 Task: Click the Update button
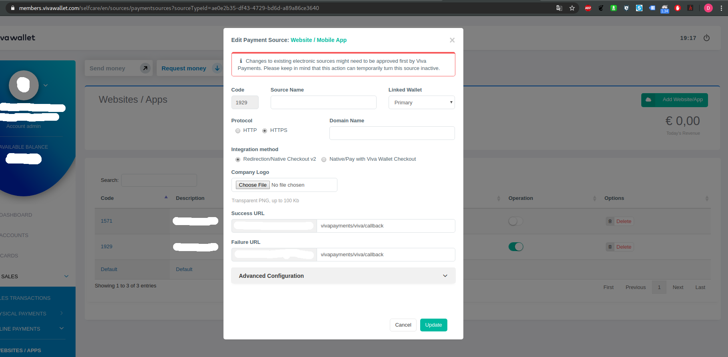(x=433, y=325)
